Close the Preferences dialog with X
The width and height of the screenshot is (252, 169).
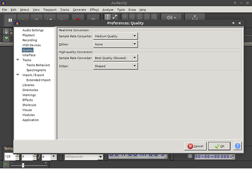point(240,23)
